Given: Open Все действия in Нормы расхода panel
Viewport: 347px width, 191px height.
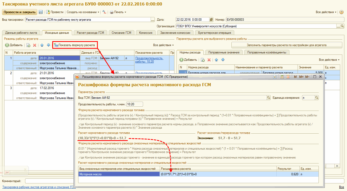Looking at the screenshot, I should click(329, 60).
